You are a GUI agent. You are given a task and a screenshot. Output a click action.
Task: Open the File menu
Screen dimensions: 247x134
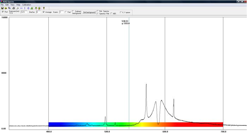2,5
